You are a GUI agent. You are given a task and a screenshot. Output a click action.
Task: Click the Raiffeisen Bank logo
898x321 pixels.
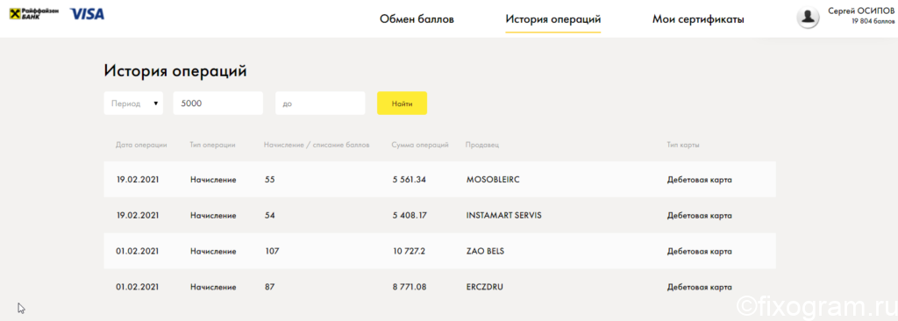(x=34, y=14)
